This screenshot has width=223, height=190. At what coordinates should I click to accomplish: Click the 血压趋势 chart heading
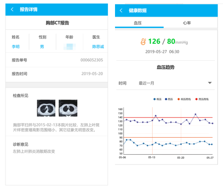click(x=166, y=67)
